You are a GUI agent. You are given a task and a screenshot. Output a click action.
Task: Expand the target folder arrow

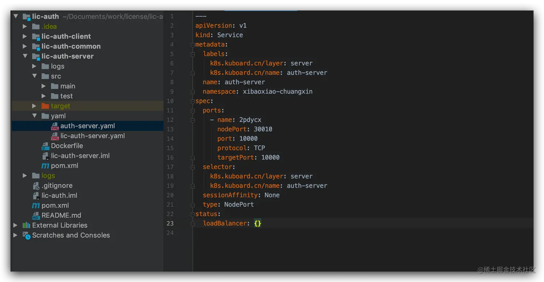point(34,106)
